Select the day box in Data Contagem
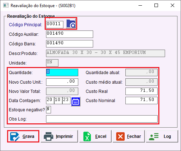The width and height of the screenshot is (181, 151). click(50, 100)
